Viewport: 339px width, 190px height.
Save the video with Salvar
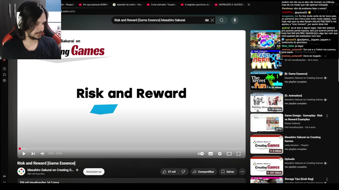click(228, 172)
